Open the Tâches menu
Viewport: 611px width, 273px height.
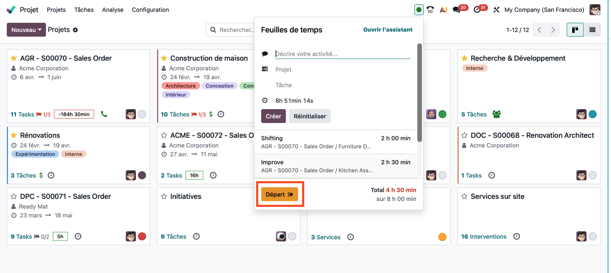pyautogui.click(x=84, y=10)
